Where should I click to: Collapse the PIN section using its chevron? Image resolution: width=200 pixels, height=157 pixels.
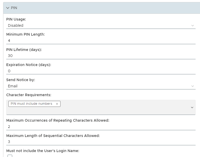(8, 8)
